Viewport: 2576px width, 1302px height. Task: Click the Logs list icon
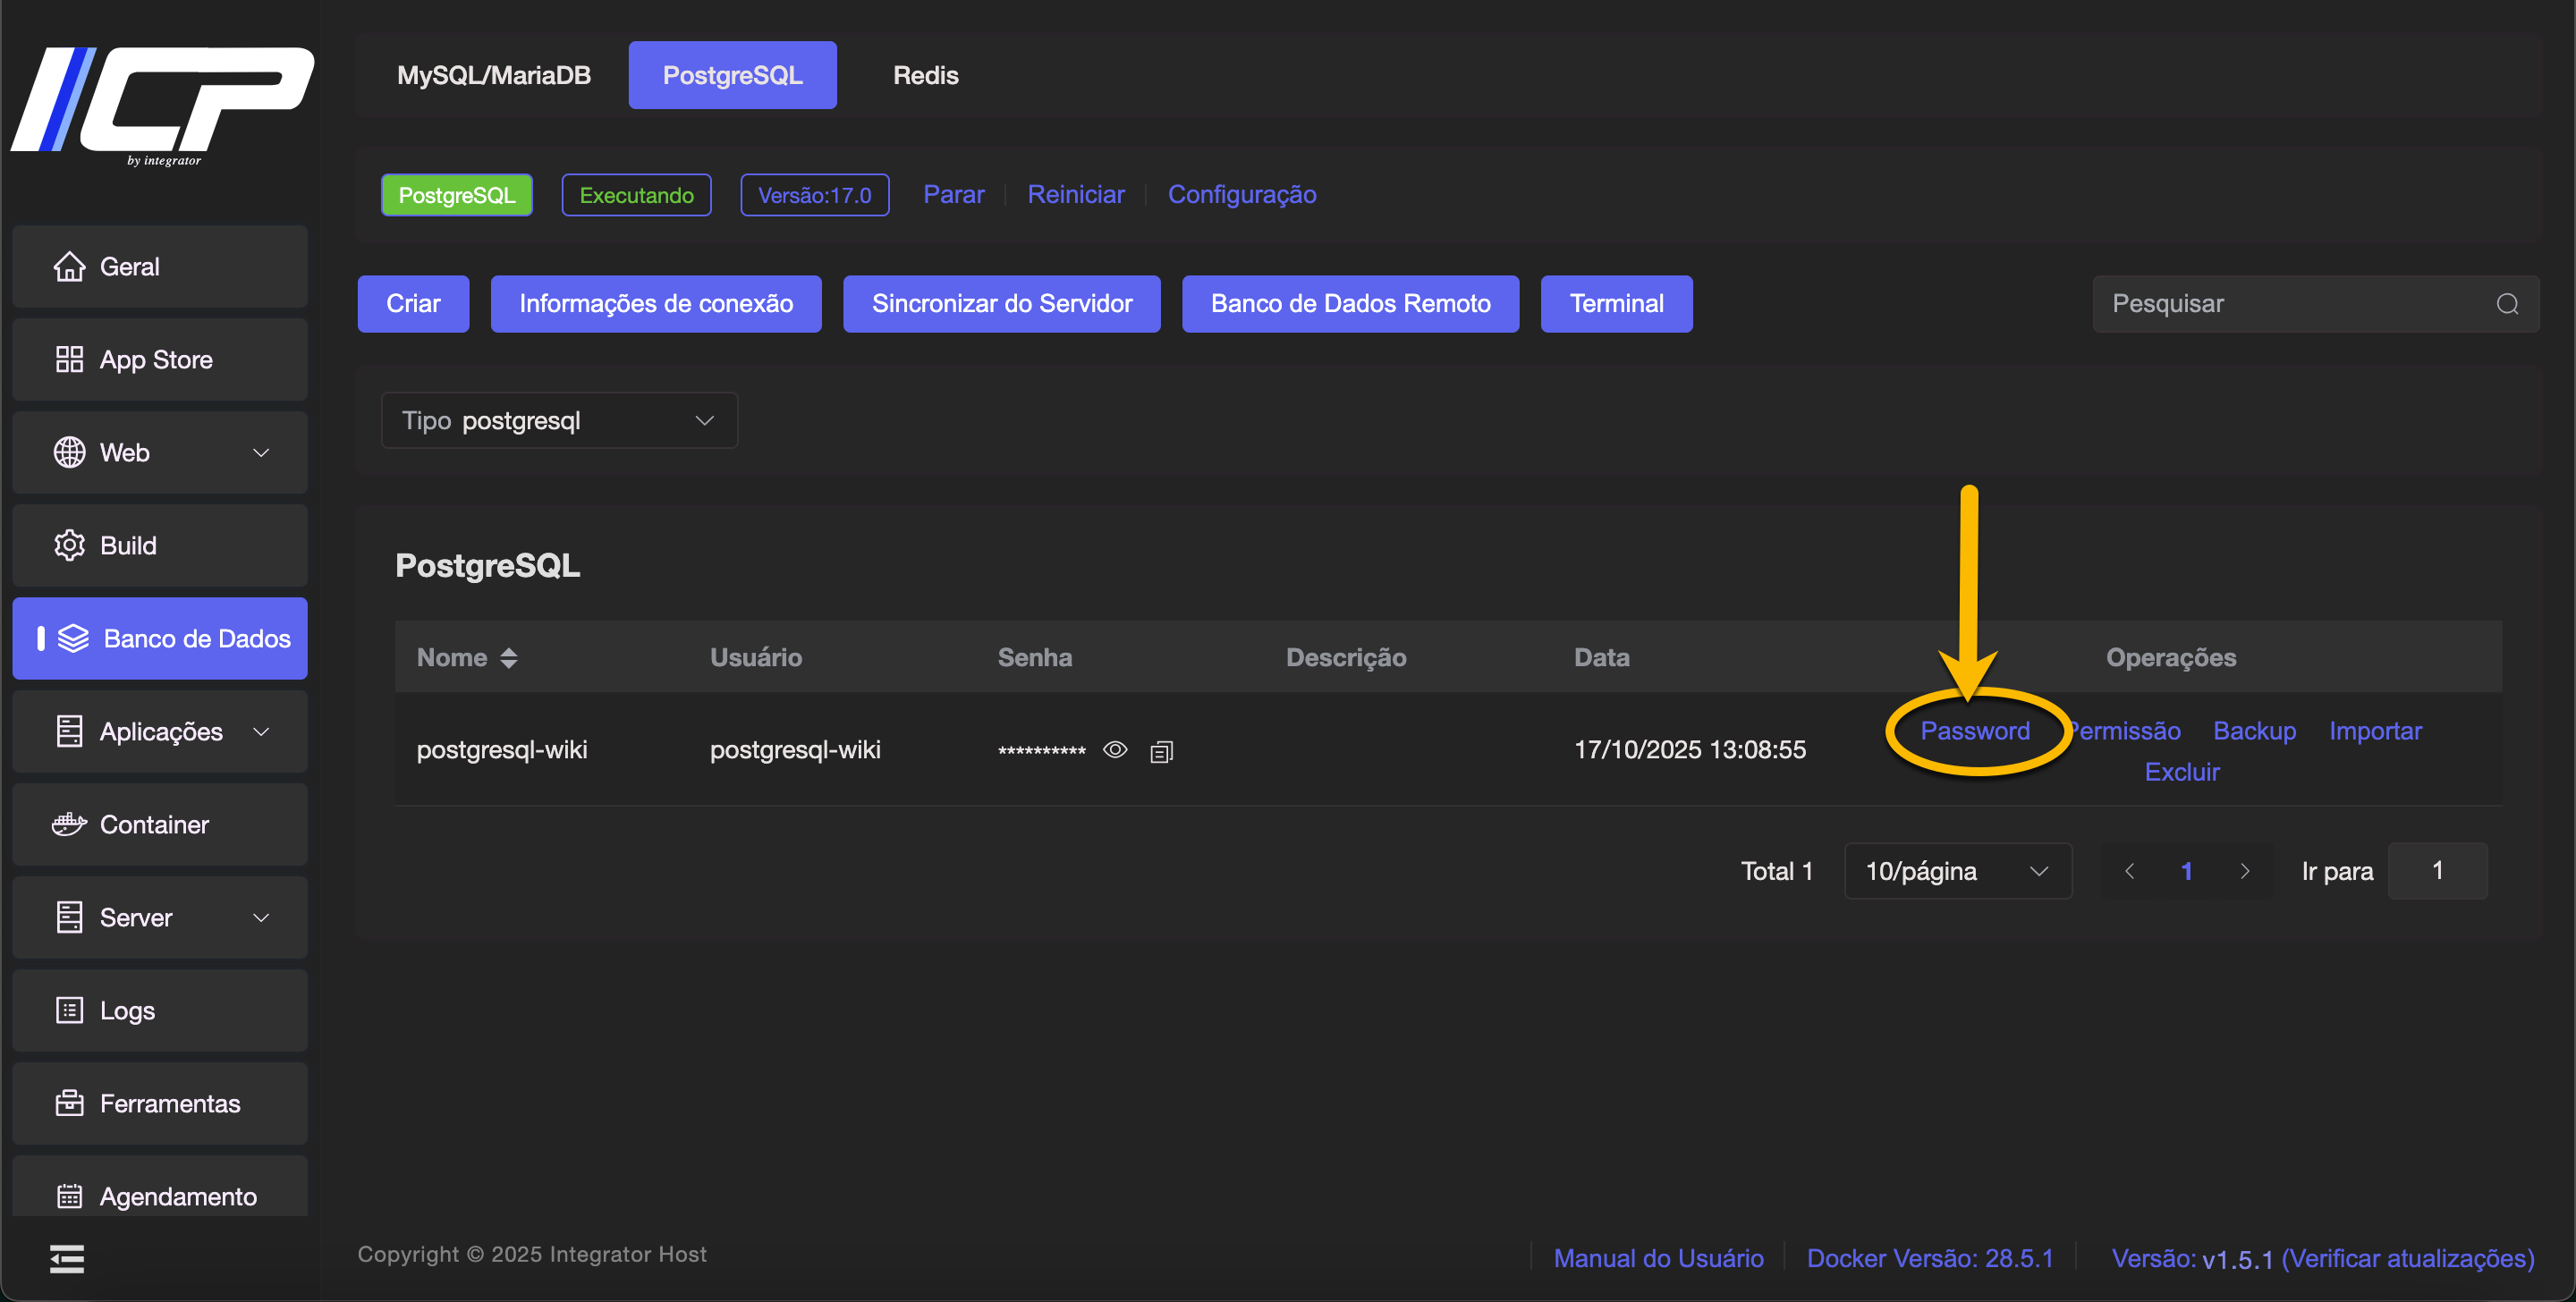(69, 1010)
